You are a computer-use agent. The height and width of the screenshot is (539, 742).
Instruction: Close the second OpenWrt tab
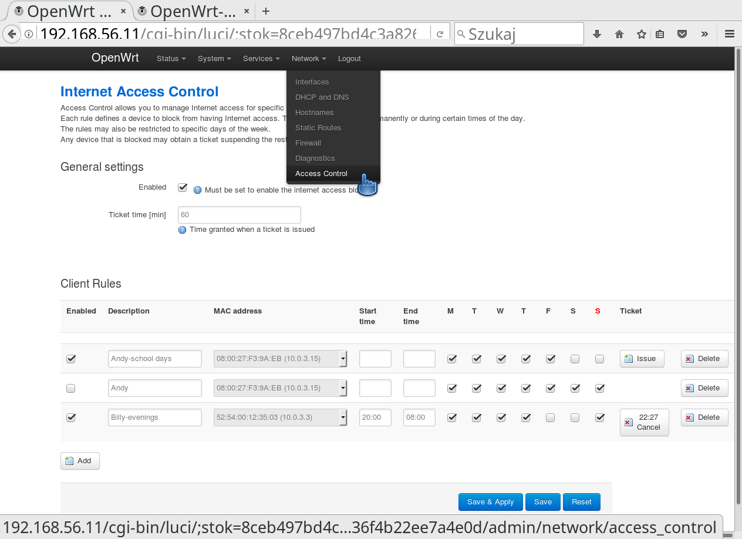click(x=246, y=11)
